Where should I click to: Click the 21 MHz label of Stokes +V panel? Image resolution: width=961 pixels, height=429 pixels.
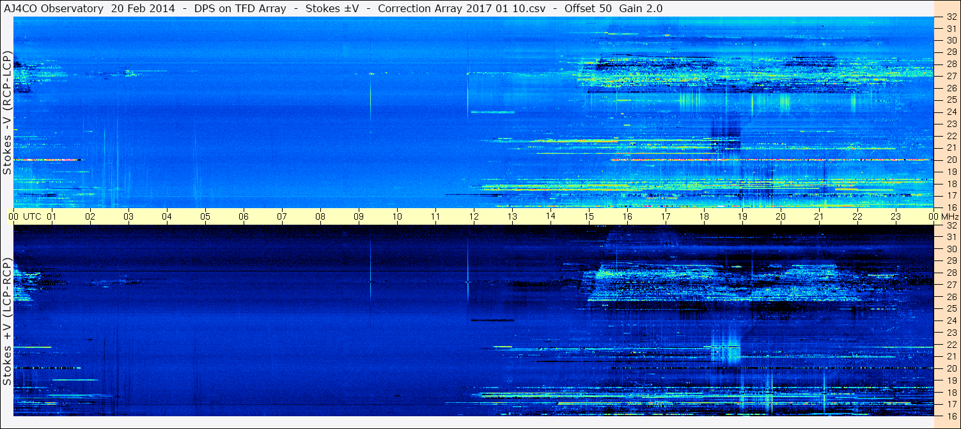click(x=951, y=356)
